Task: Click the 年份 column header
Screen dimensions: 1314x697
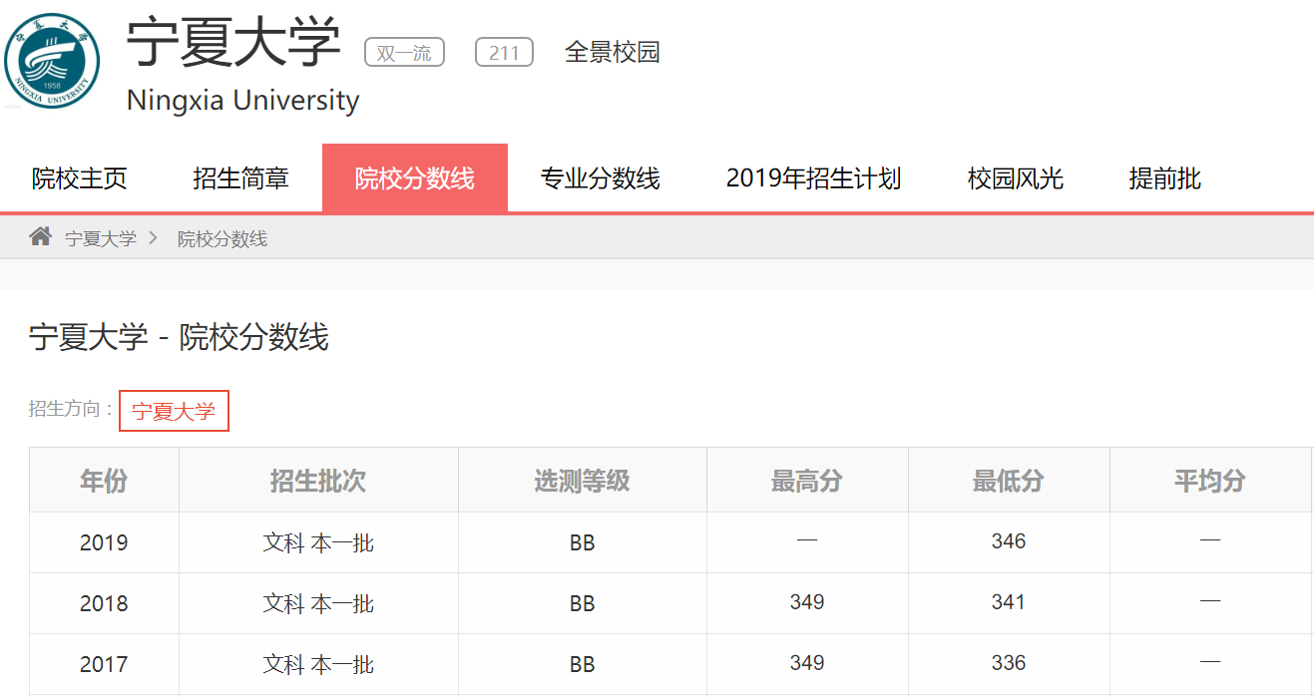Action: [104, 481]
